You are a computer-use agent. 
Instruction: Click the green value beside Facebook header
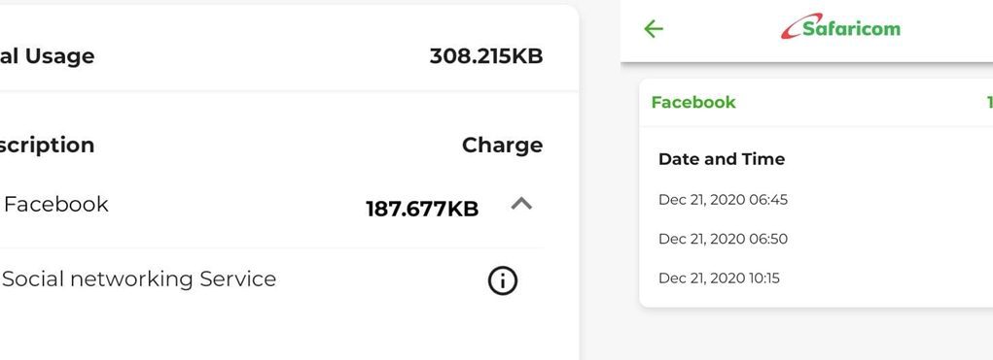click(x=989, y=102)
